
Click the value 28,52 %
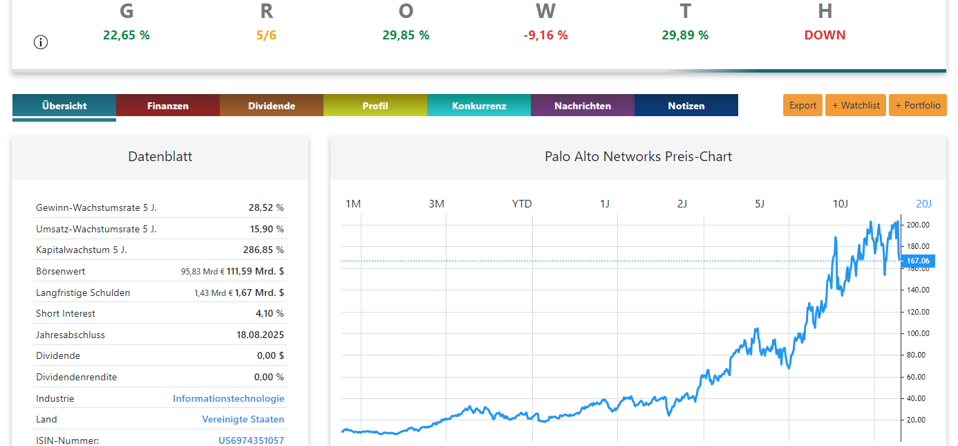tap(266, 207)
